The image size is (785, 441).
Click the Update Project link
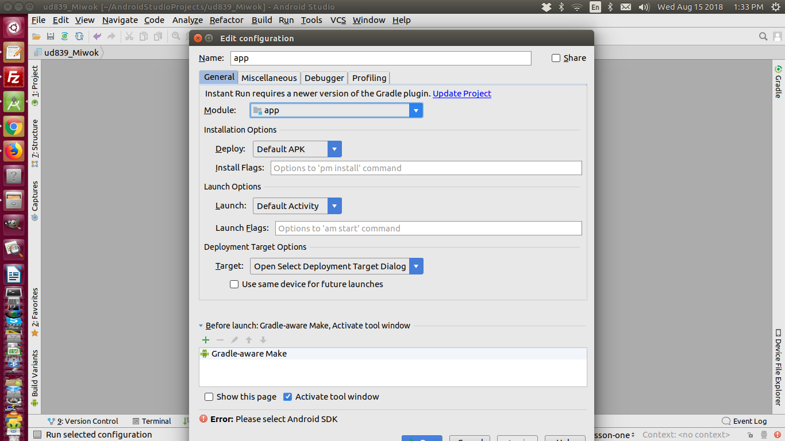[x=462, y=94]
